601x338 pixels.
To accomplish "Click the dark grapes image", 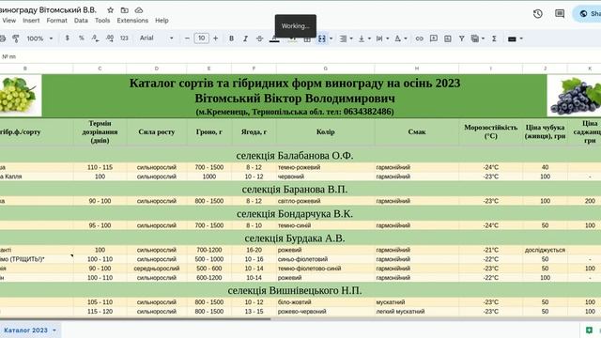I will tap(574, 96).
